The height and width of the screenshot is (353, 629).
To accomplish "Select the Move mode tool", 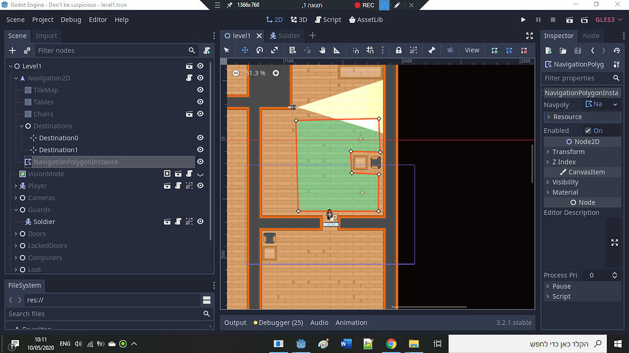I will 244,50.
